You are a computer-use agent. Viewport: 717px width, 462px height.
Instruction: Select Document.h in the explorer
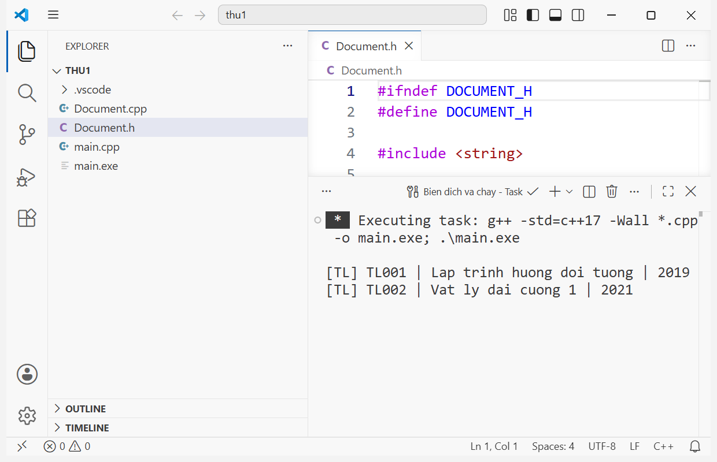(x=178, y=128)
